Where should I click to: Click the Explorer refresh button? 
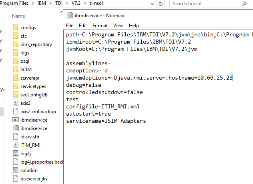[161, 4]
